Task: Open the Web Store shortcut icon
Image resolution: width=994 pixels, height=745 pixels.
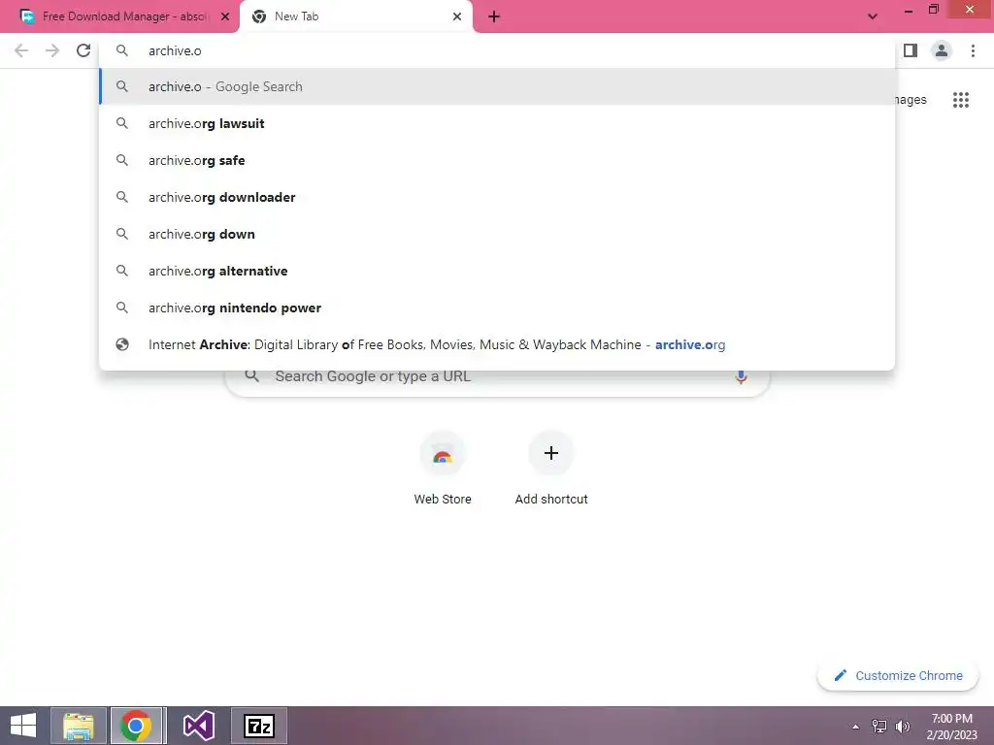Action: click(x=443, y=454)
